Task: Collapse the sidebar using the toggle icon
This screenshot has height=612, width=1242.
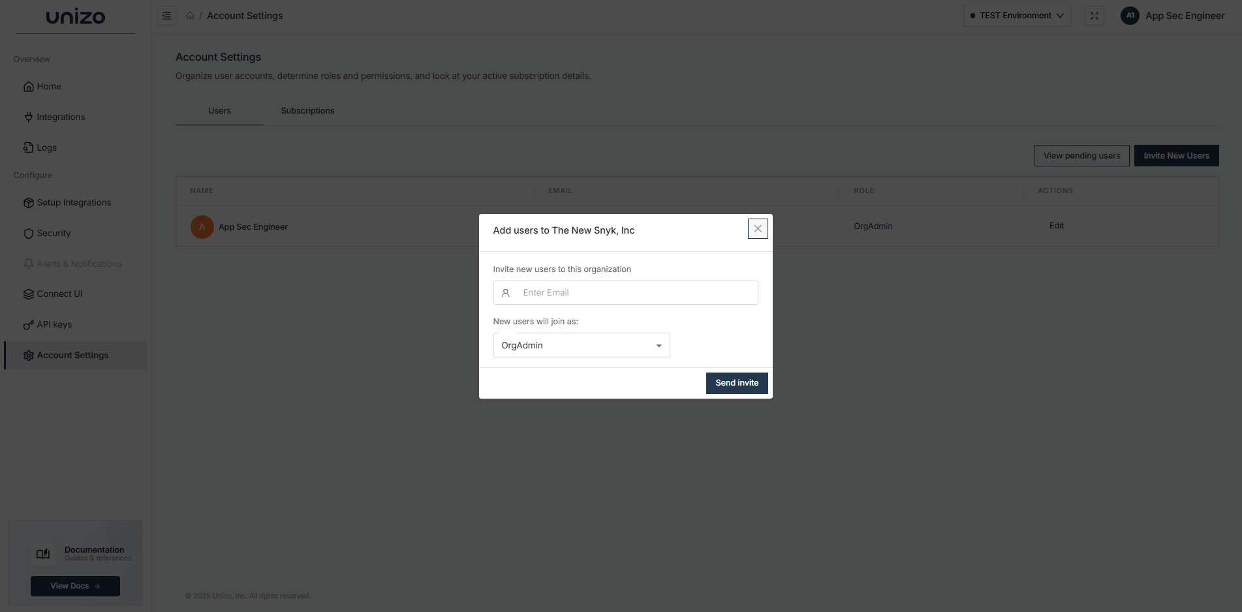Action: point(166,16)
